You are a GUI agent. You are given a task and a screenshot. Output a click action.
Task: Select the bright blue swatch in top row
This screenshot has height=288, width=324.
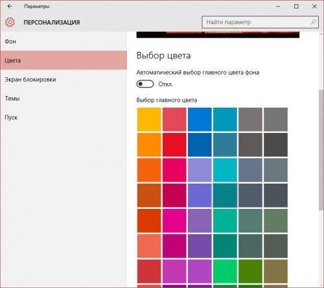click(x=200, y=119)
